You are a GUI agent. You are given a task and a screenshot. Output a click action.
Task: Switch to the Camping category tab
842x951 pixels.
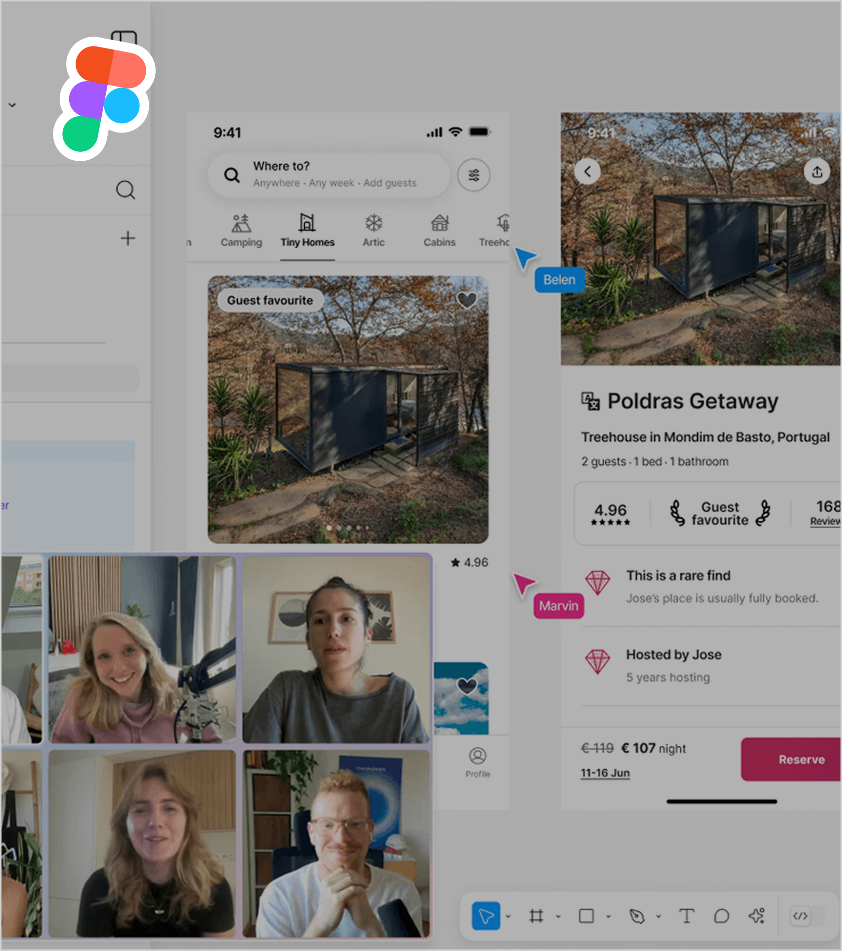pyautogui.click(x=241, y=230)
